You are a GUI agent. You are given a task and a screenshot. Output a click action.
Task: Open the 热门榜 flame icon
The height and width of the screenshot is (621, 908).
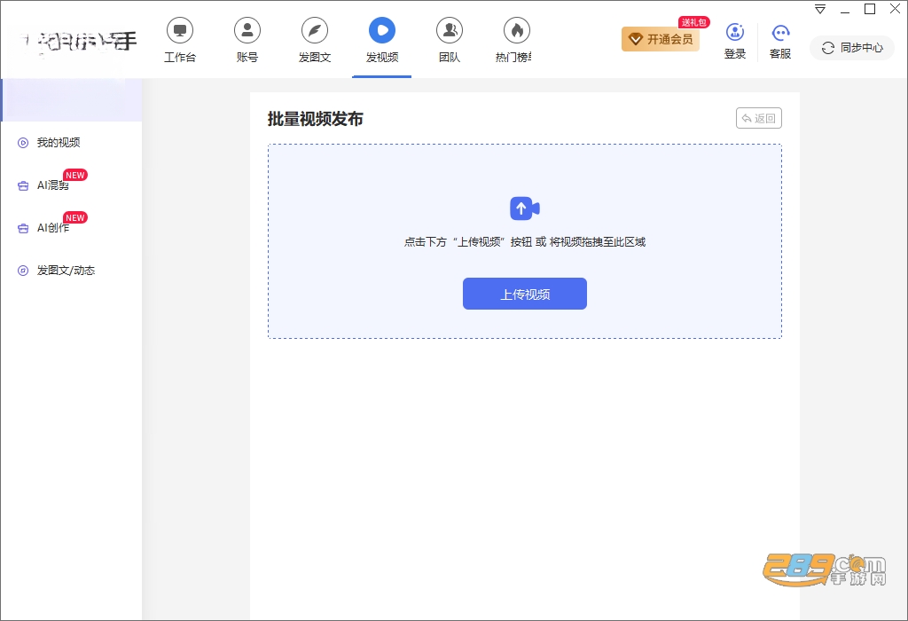[x=517, y=30]
